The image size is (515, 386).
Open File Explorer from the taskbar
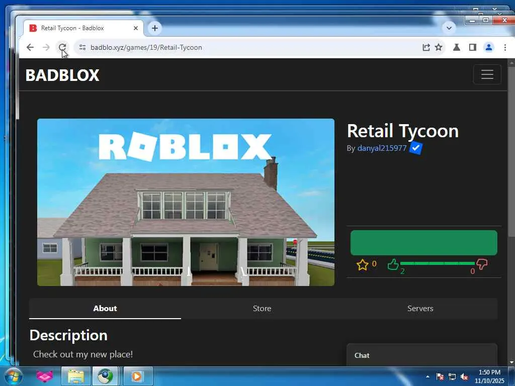pyautogui.click(x=76, y=376)
